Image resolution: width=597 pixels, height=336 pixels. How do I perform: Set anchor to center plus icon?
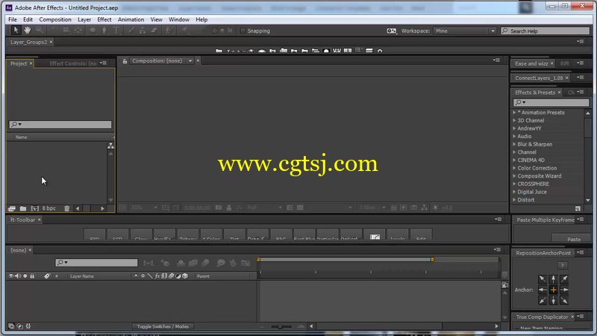[x=553, y=290]
